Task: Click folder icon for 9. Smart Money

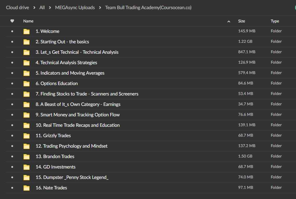Action: (x=26, y=115)
